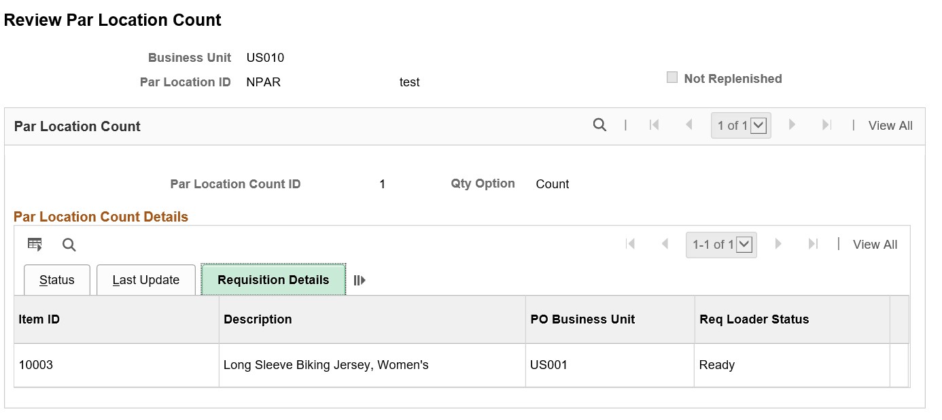Jump to first page of Count Details grid
This screenshot has width=942, height=420.
pyautogui.click(x=630, y=244)
